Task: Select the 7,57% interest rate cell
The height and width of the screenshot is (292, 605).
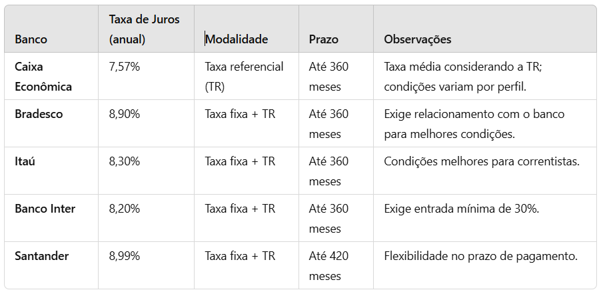Action: pyautogui.click(x=124, y=67)
